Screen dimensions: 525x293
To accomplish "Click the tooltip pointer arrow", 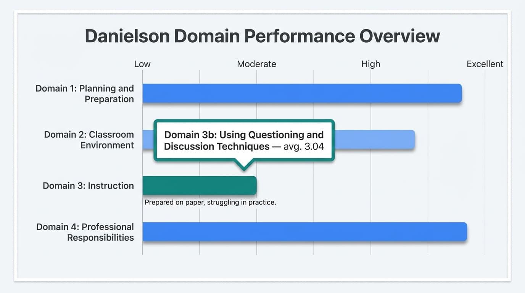I will pyautogui.click(x=244, y=165).
